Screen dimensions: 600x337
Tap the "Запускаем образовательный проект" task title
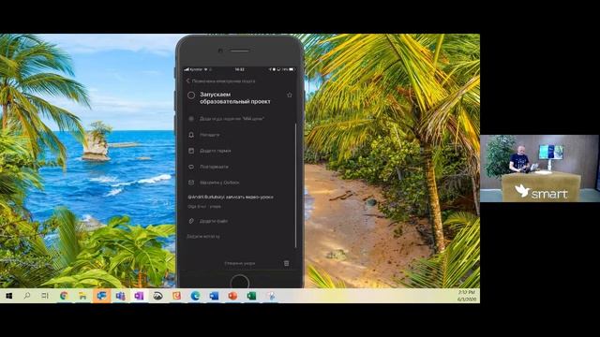click(x=235, y=97)
